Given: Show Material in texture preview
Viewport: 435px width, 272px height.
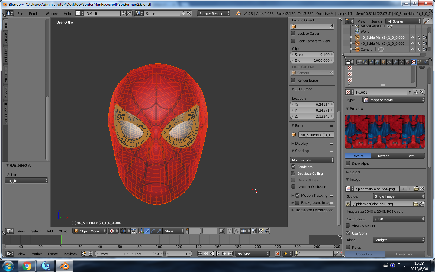Looking at the screenshot, I should 384,156.
